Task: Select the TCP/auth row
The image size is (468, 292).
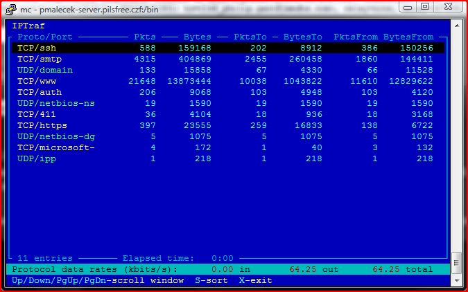Action: 228,92
